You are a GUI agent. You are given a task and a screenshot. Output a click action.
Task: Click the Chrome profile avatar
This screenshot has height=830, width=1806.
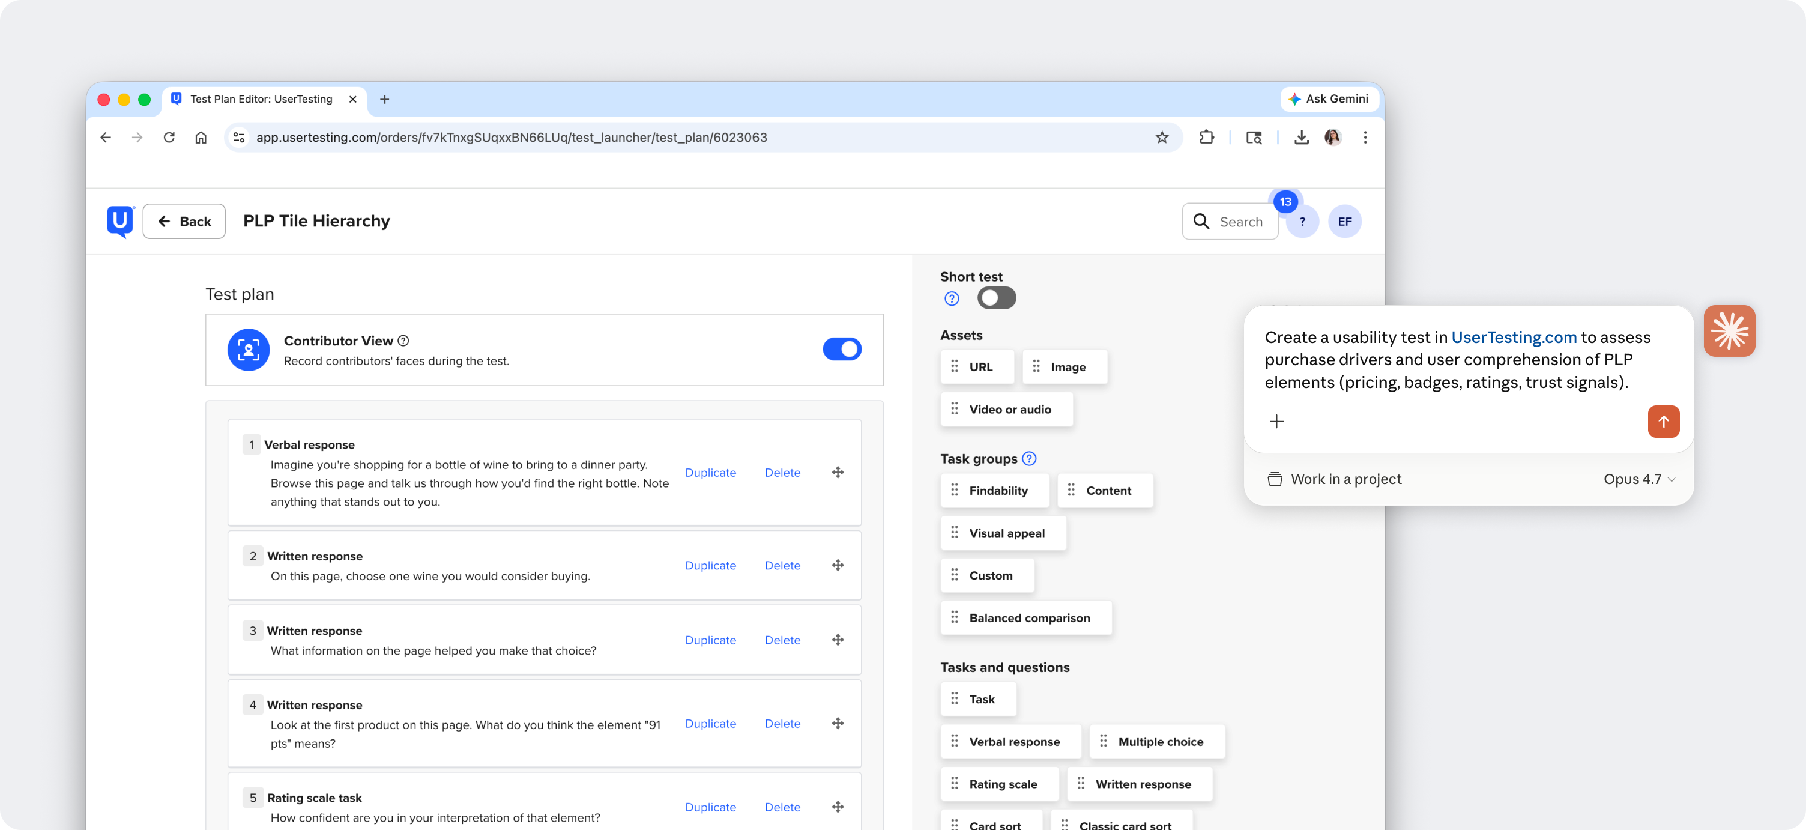pos(1333,138)
